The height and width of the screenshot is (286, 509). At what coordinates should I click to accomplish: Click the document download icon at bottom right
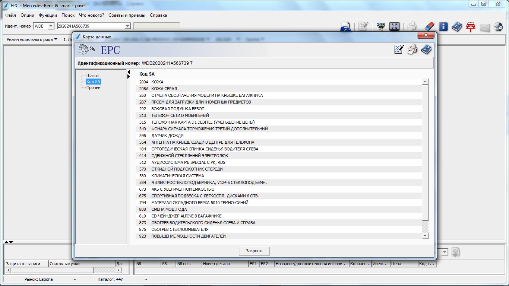click(x=455, y=252)
